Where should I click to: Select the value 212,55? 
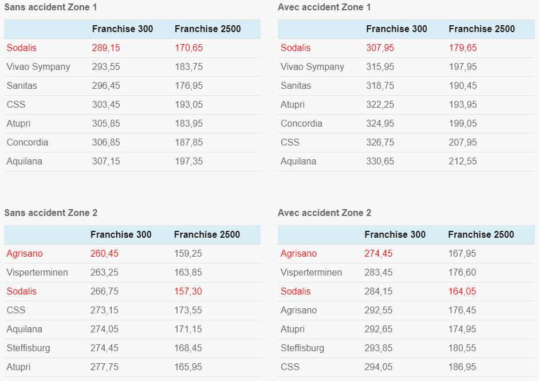(463, 161)
